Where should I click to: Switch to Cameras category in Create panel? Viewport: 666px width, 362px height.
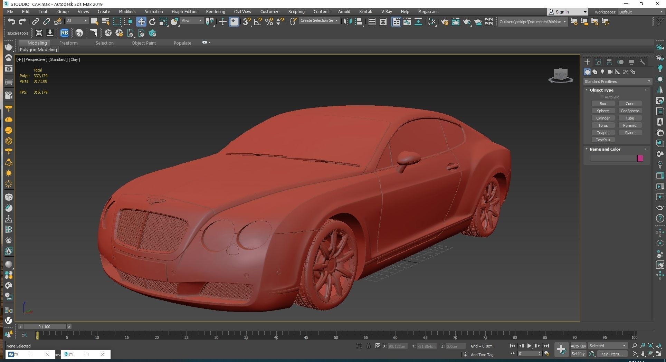610,72
